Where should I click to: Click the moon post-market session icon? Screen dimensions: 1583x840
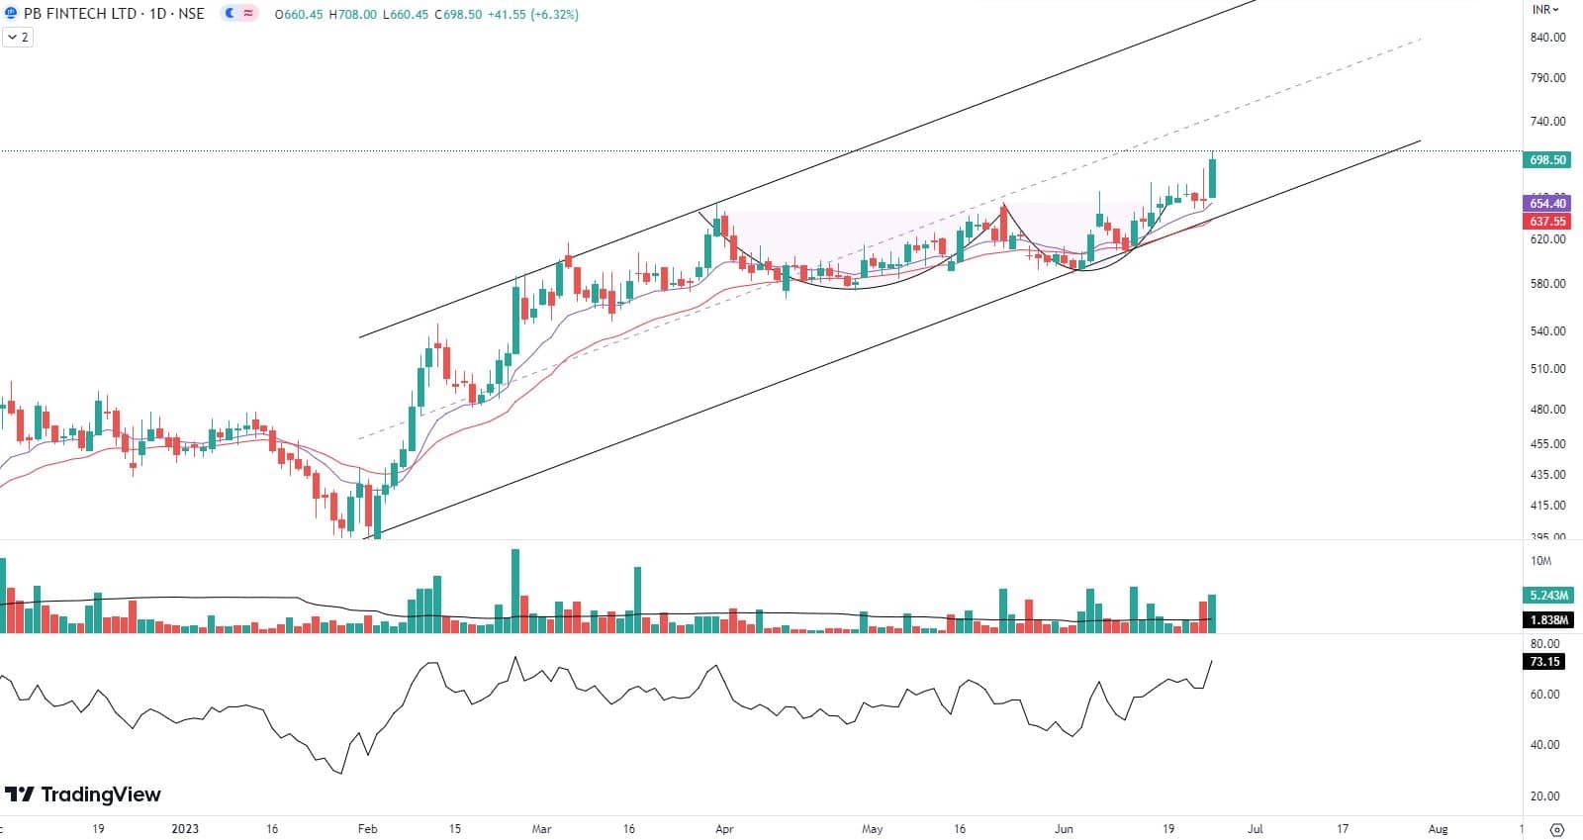pos(230,15)
